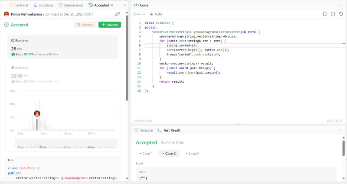Viewport: 347px width, 184px height.
Task: Open left panel more options menu
Action: [124, 5]
